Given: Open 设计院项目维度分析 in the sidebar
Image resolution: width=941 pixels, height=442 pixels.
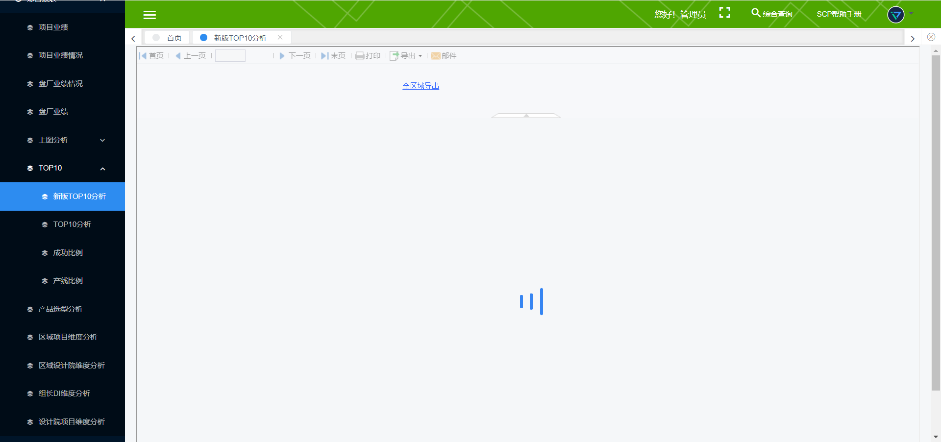Looking at the screenshot, I should (72, 422).
